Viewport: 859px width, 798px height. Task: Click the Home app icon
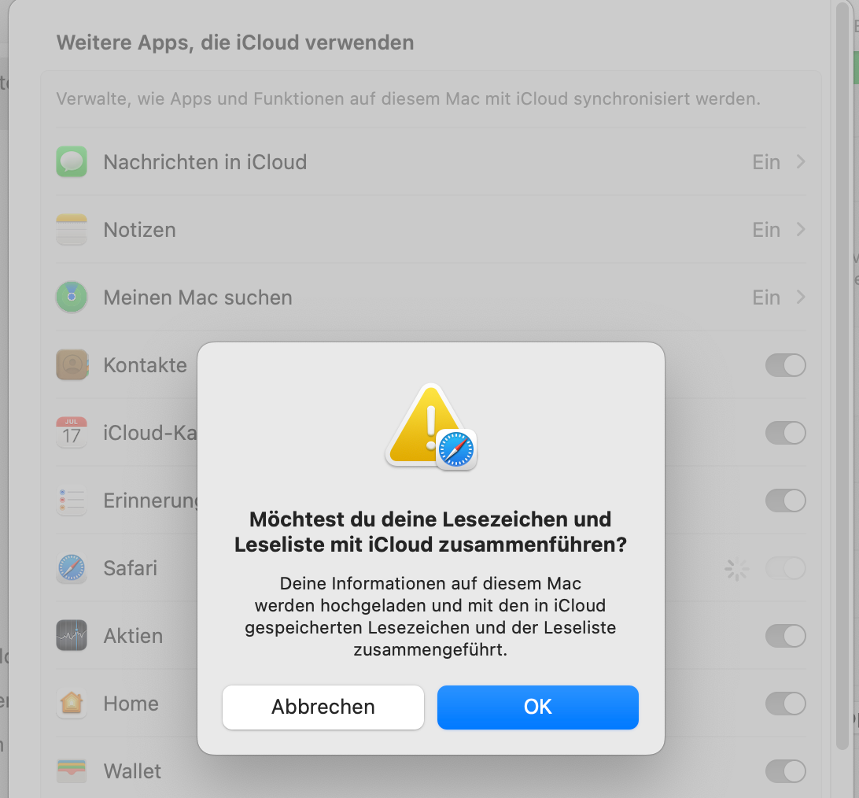[72, 704]
